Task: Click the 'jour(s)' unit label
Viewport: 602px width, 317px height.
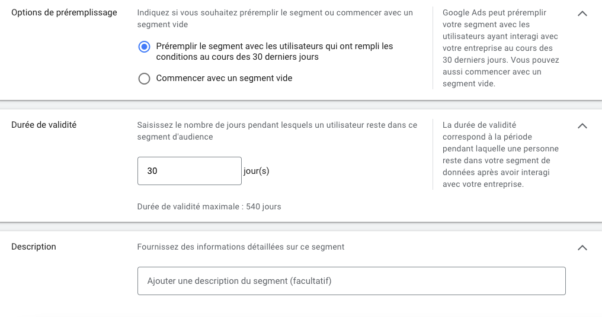Action: coord(256,171)
